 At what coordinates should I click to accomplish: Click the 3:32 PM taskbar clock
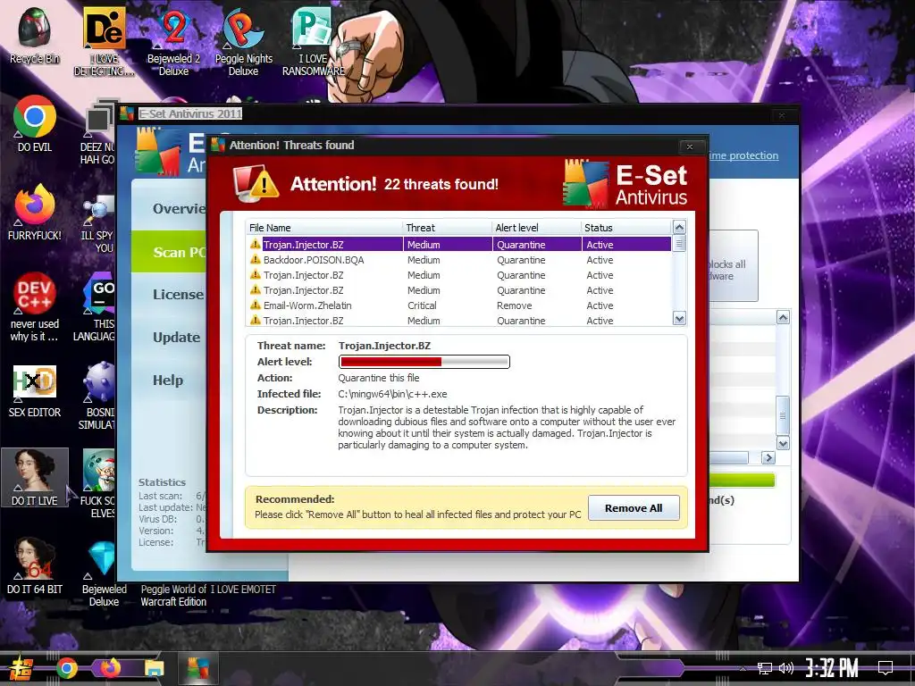pos(832,668)
